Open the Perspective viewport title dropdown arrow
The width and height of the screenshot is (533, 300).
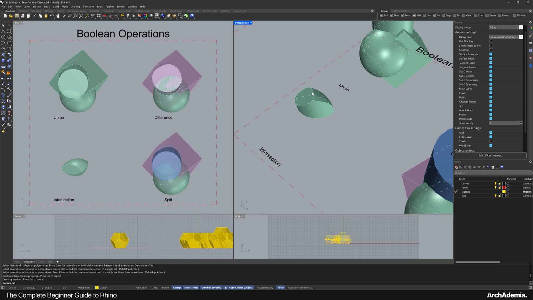tap(251, 23)
